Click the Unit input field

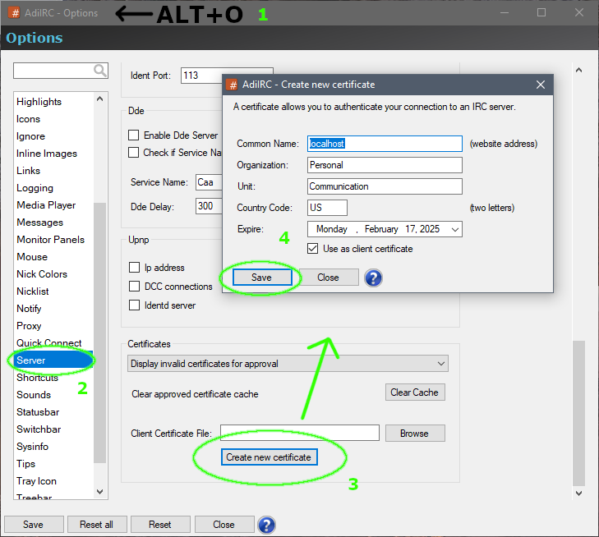point(385,186)
